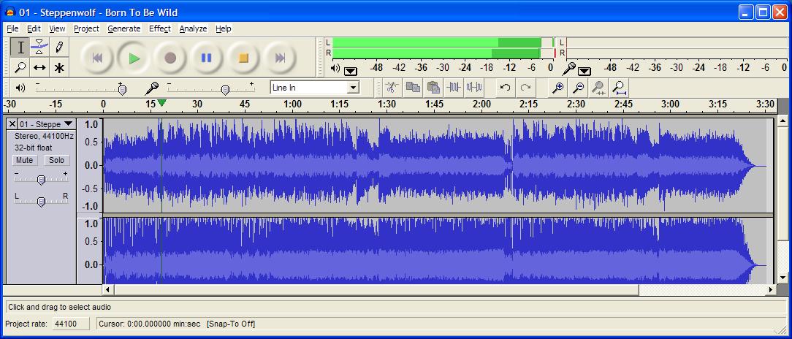Click the vertical scrollbar down arrow
The width and height of the screenshot is (792, 339).
tap(783, 278)
